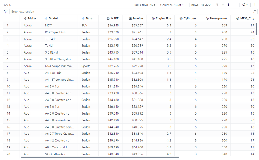
Task: Select the SUV type cell
Action: pos(88,25)
